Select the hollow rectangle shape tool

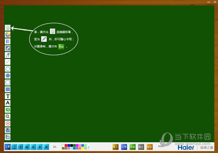(8, 82)
